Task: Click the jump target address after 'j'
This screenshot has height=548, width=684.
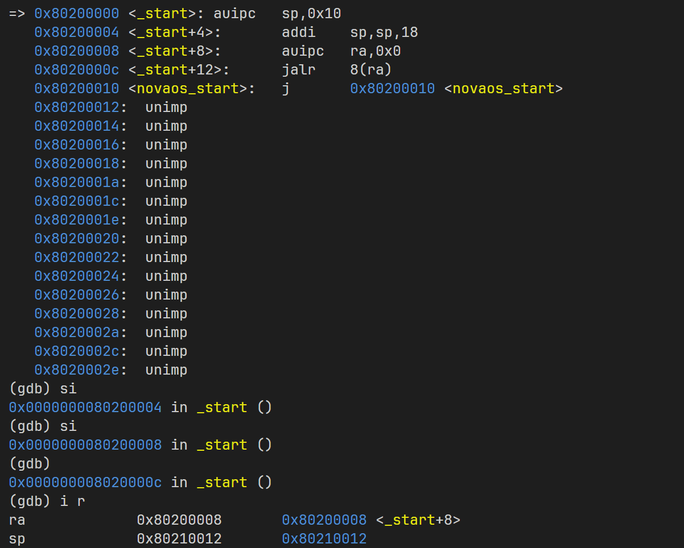Action: pos(392,89)
